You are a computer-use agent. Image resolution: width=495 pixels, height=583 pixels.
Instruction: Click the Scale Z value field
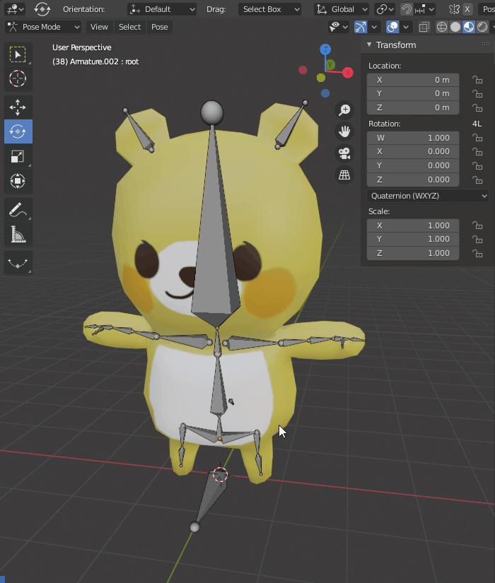[x=413, y=253]
